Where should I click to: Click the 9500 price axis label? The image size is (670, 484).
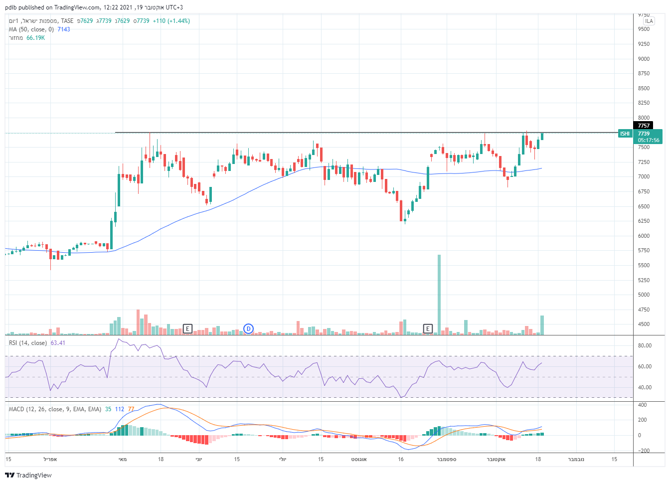[x=644, y=29]
